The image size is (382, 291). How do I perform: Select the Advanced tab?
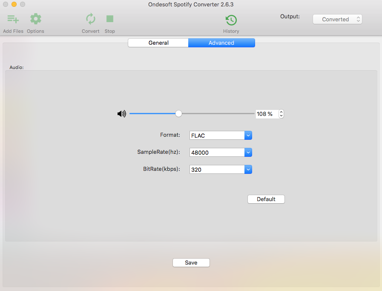point(221,43)
